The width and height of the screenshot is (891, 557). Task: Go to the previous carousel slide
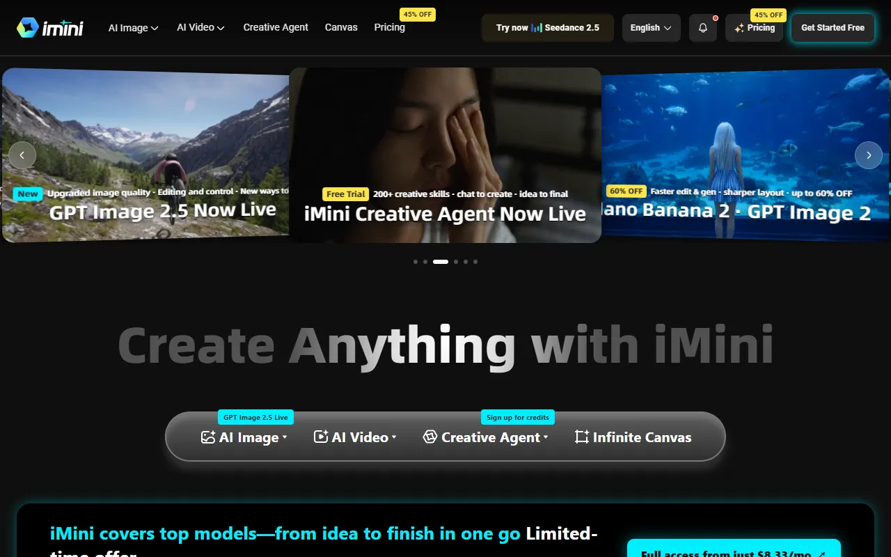22,155
